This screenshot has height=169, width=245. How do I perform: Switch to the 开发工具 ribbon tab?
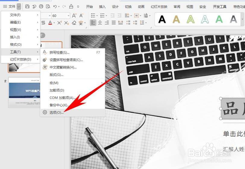219,7
